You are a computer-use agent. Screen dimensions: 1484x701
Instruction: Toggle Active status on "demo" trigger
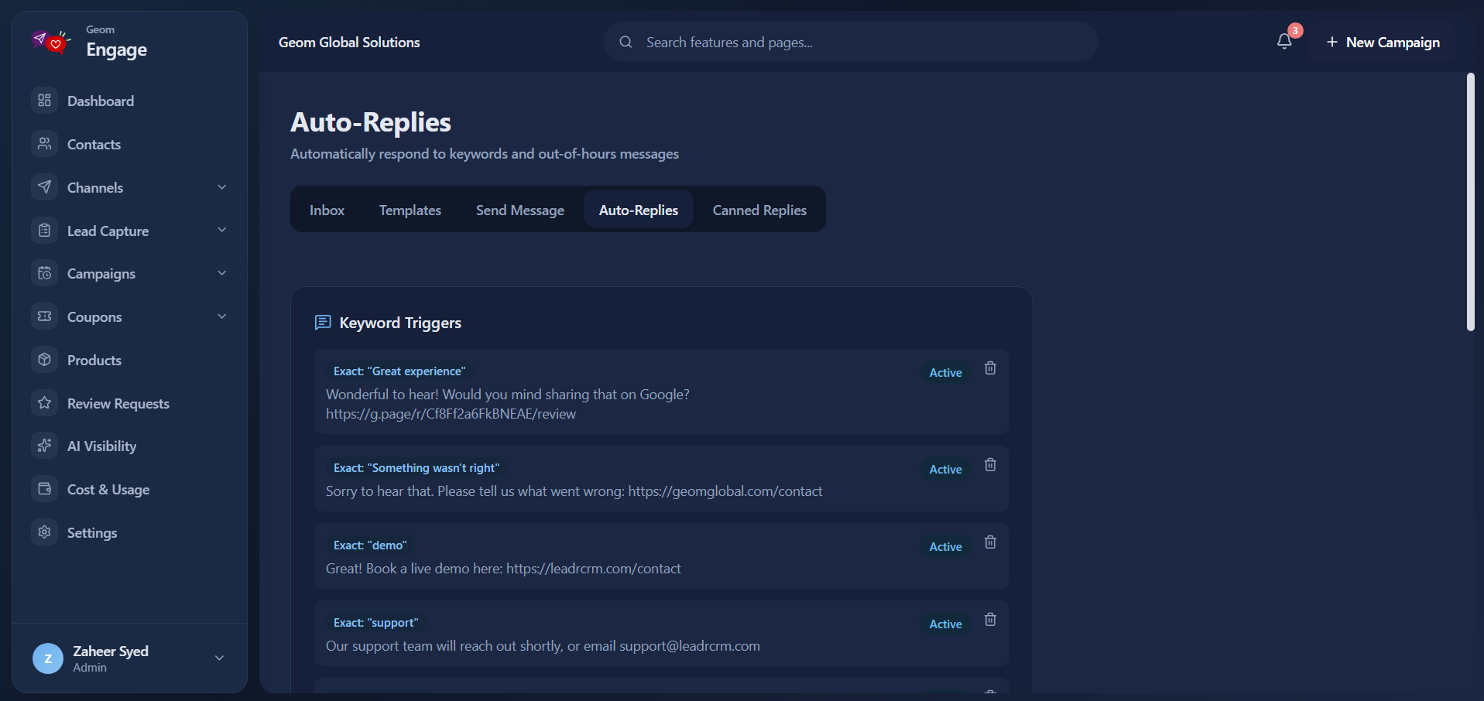point(945,547)
